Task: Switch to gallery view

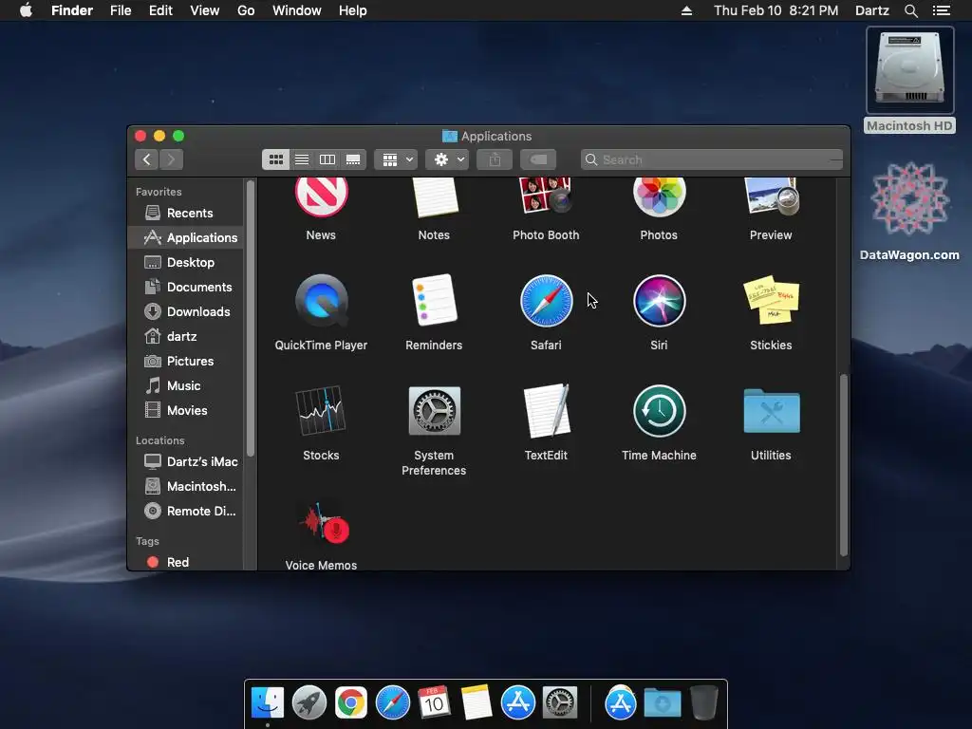Action: (x=353, y=159)
